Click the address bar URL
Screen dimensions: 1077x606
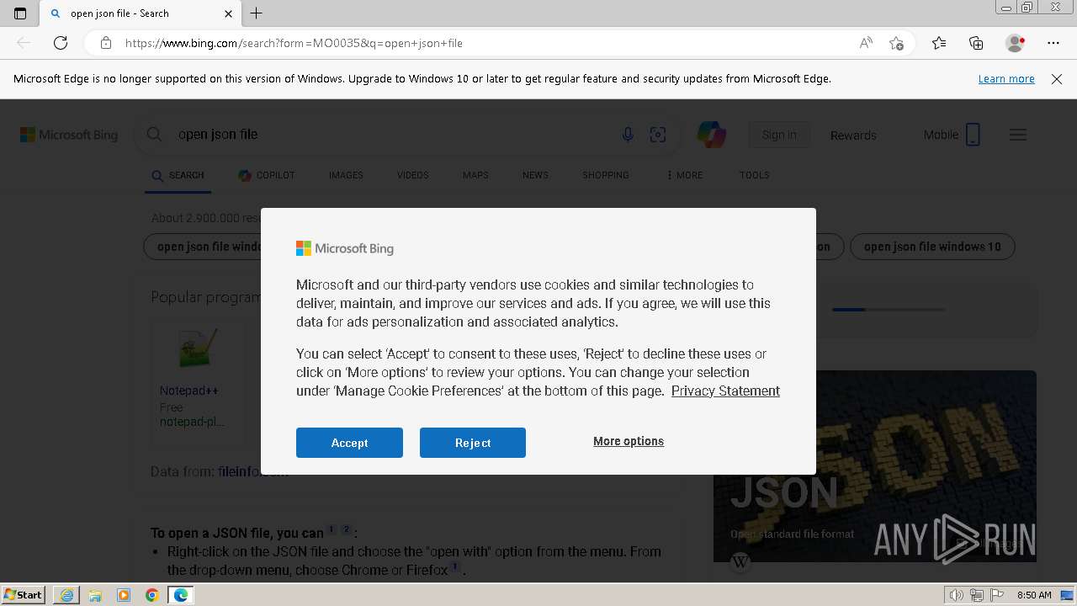(294, 43)
